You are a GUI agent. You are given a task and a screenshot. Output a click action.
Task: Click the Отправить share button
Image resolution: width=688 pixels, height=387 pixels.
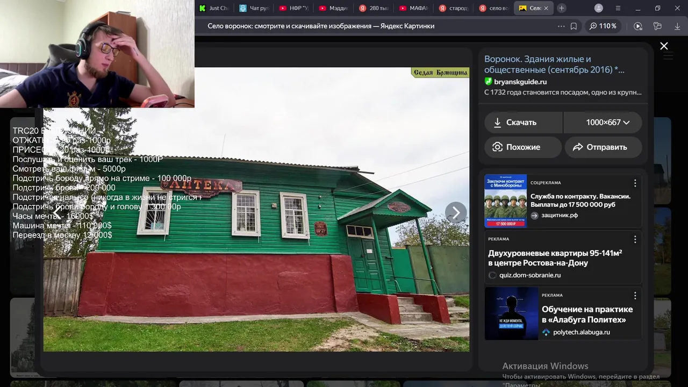tap(603, 147)
